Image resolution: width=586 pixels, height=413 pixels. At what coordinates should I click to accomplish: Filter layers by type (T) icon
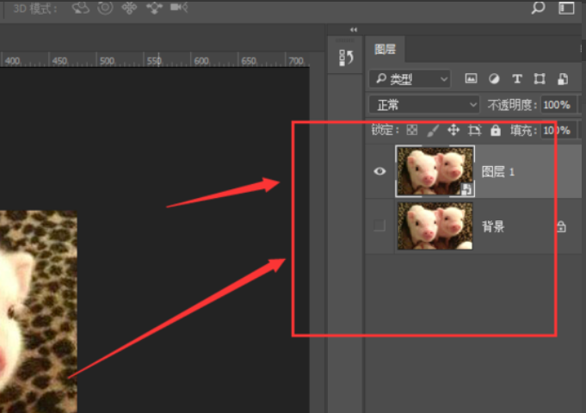pyautogui.click(x=517, y=78)
